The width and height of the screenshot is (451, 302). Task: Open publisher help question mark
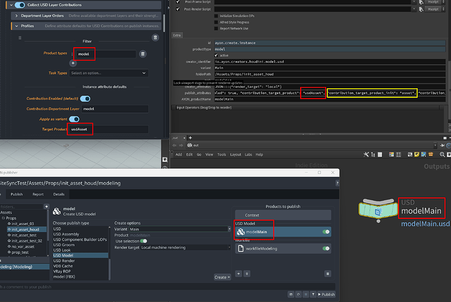point(337,183)
